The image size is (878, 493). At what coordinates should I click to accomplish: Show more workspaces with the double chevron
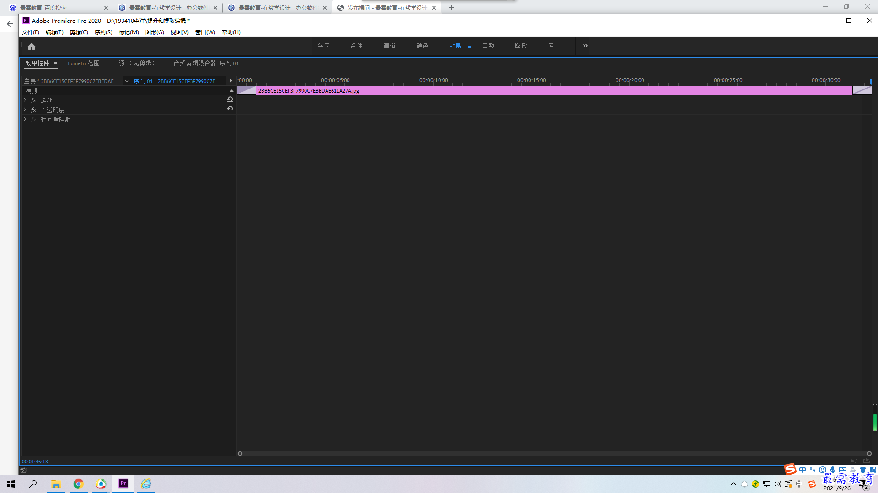tap(585, 46)
